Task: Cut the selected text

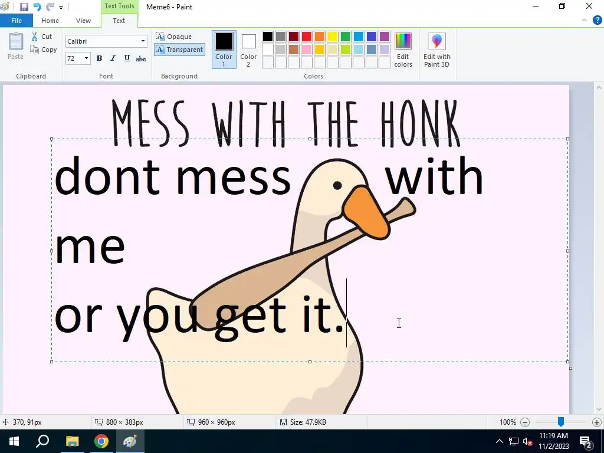Action: point(42,37)
